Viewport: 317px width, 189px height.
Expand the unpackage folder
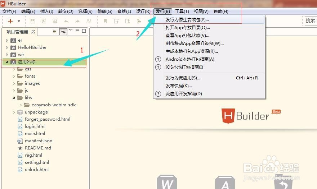point(14,112)
